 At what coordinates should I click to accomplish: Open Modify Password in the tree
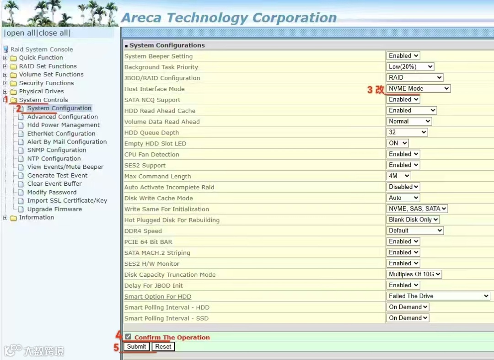pyautogui.click(x=52, y=193)
